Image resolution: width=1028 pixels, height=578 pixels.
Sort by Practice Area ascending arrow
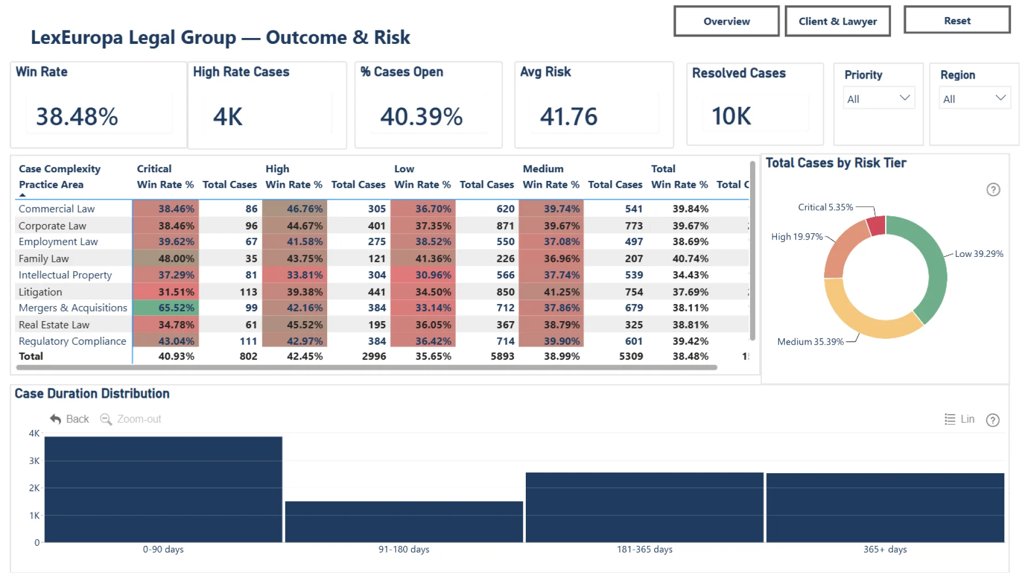22,195
